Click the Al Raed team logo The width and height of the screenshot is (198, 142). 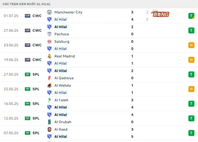tap(49, 129)
